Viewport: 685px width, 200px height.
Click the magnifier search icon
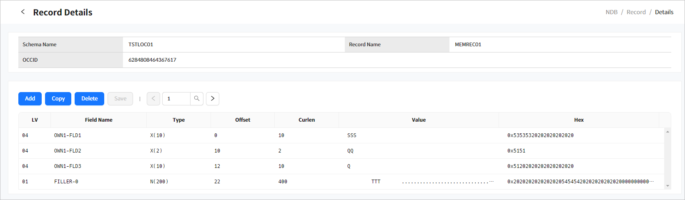[197, 99]
